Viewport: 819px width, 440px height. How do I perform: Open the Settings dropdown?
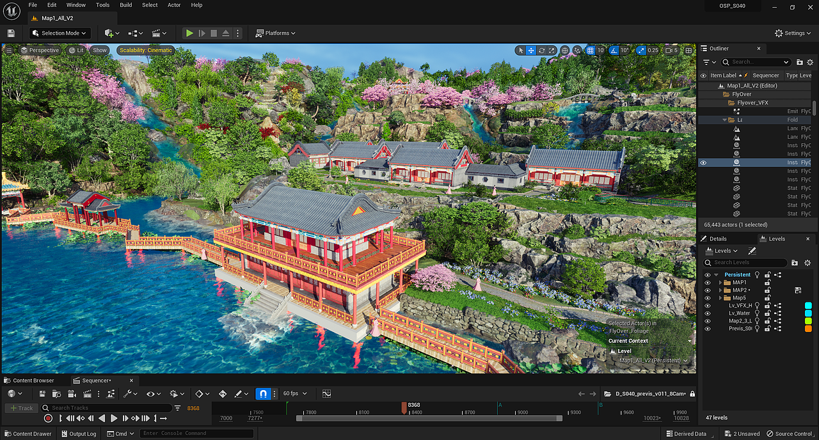(793, 33)
